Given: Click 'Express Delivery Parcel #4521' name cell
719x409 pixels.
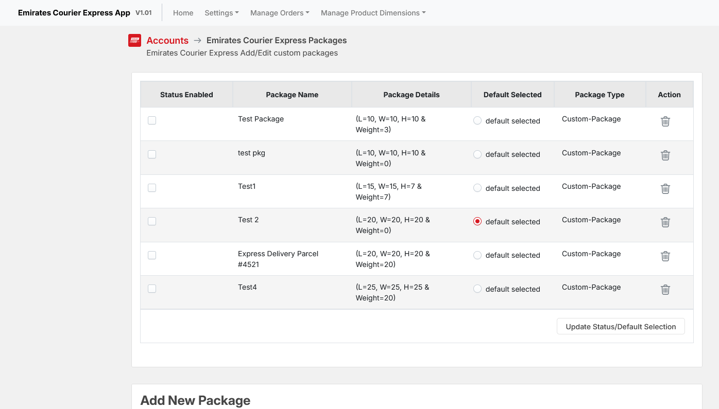Looking at the screenshot, I should click(x=278, y=259).
